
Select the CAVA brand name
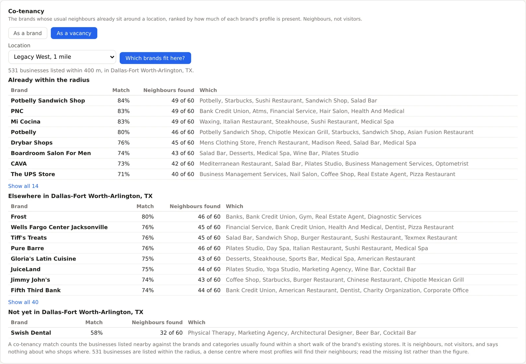pyautogui.click(x=19, y=164)
